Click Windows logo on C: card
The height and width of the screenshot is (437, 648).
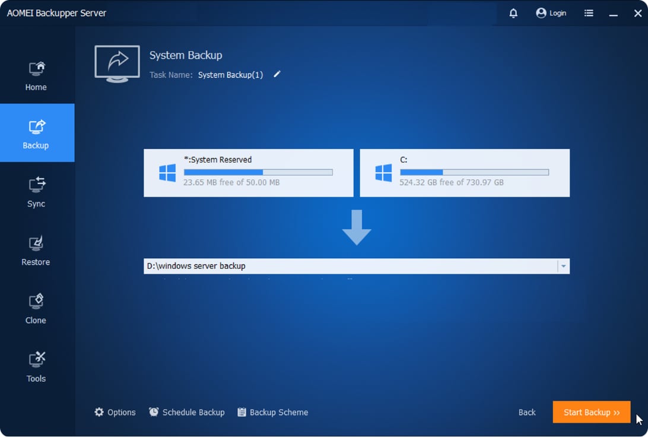click(x=383, y=173)
